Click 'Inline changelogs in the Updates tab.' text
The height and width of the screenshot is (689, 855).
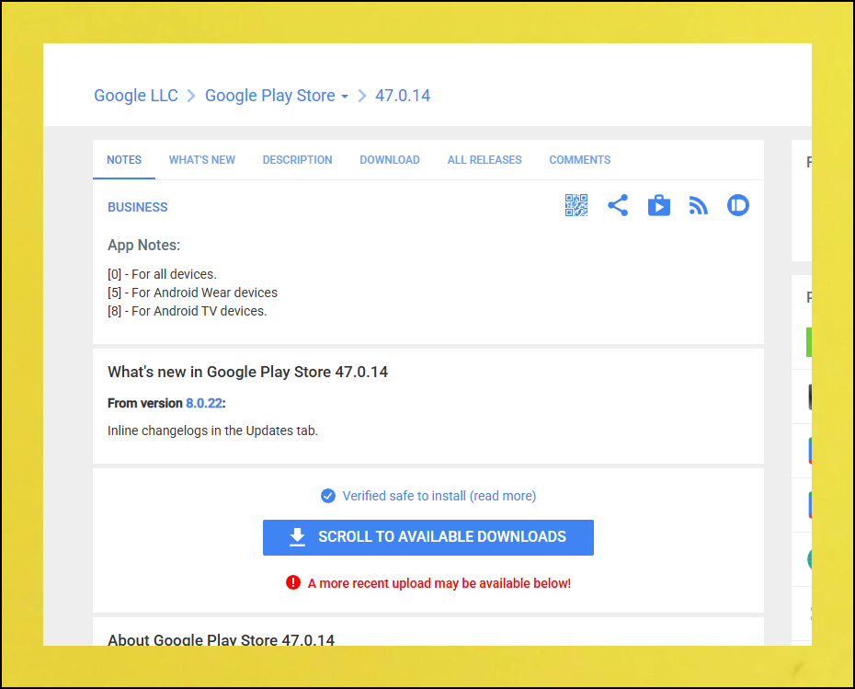(212, 431)
